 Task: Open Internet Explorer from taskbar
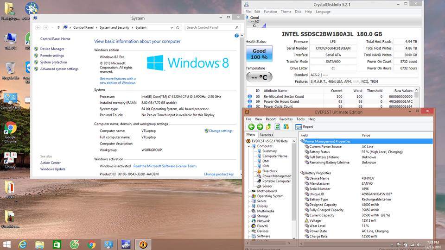(22, 244)
